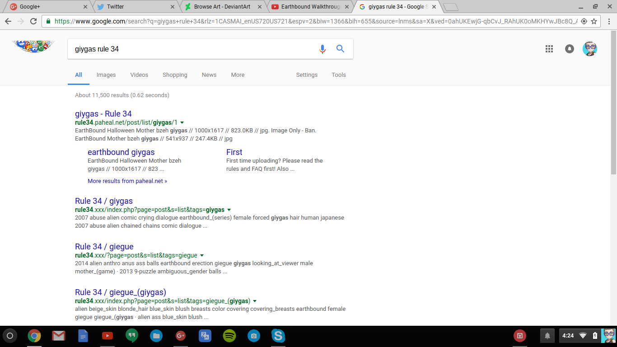Open the Camera app from the shelf

tap(254, 336)
